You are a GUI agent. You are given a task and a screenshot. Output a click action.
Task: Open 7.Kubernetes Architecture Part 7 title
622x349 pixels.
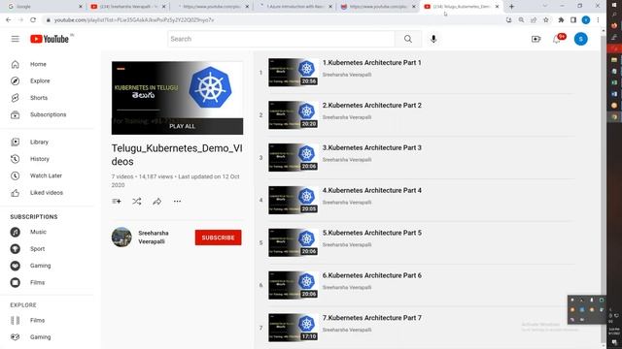(x=371, y=318)
